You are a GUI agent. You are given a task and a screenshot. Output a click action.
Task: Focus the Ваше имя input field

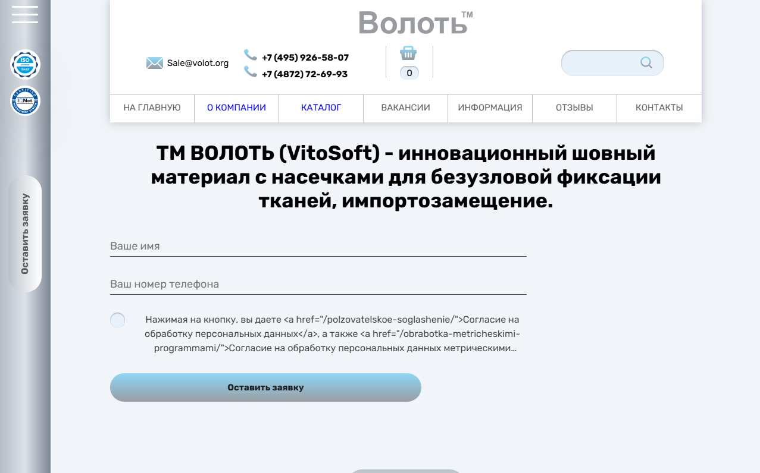pyautogui.click(x=318, y=246)
